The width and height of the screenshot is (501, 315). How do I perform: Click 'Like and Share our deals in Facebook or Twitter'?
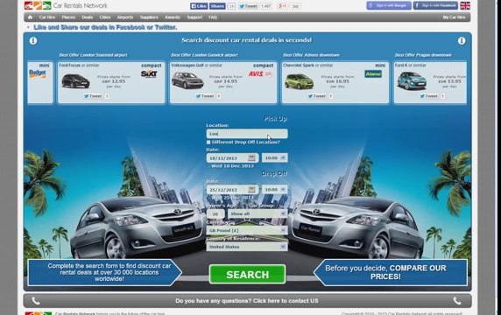(105, 27)
